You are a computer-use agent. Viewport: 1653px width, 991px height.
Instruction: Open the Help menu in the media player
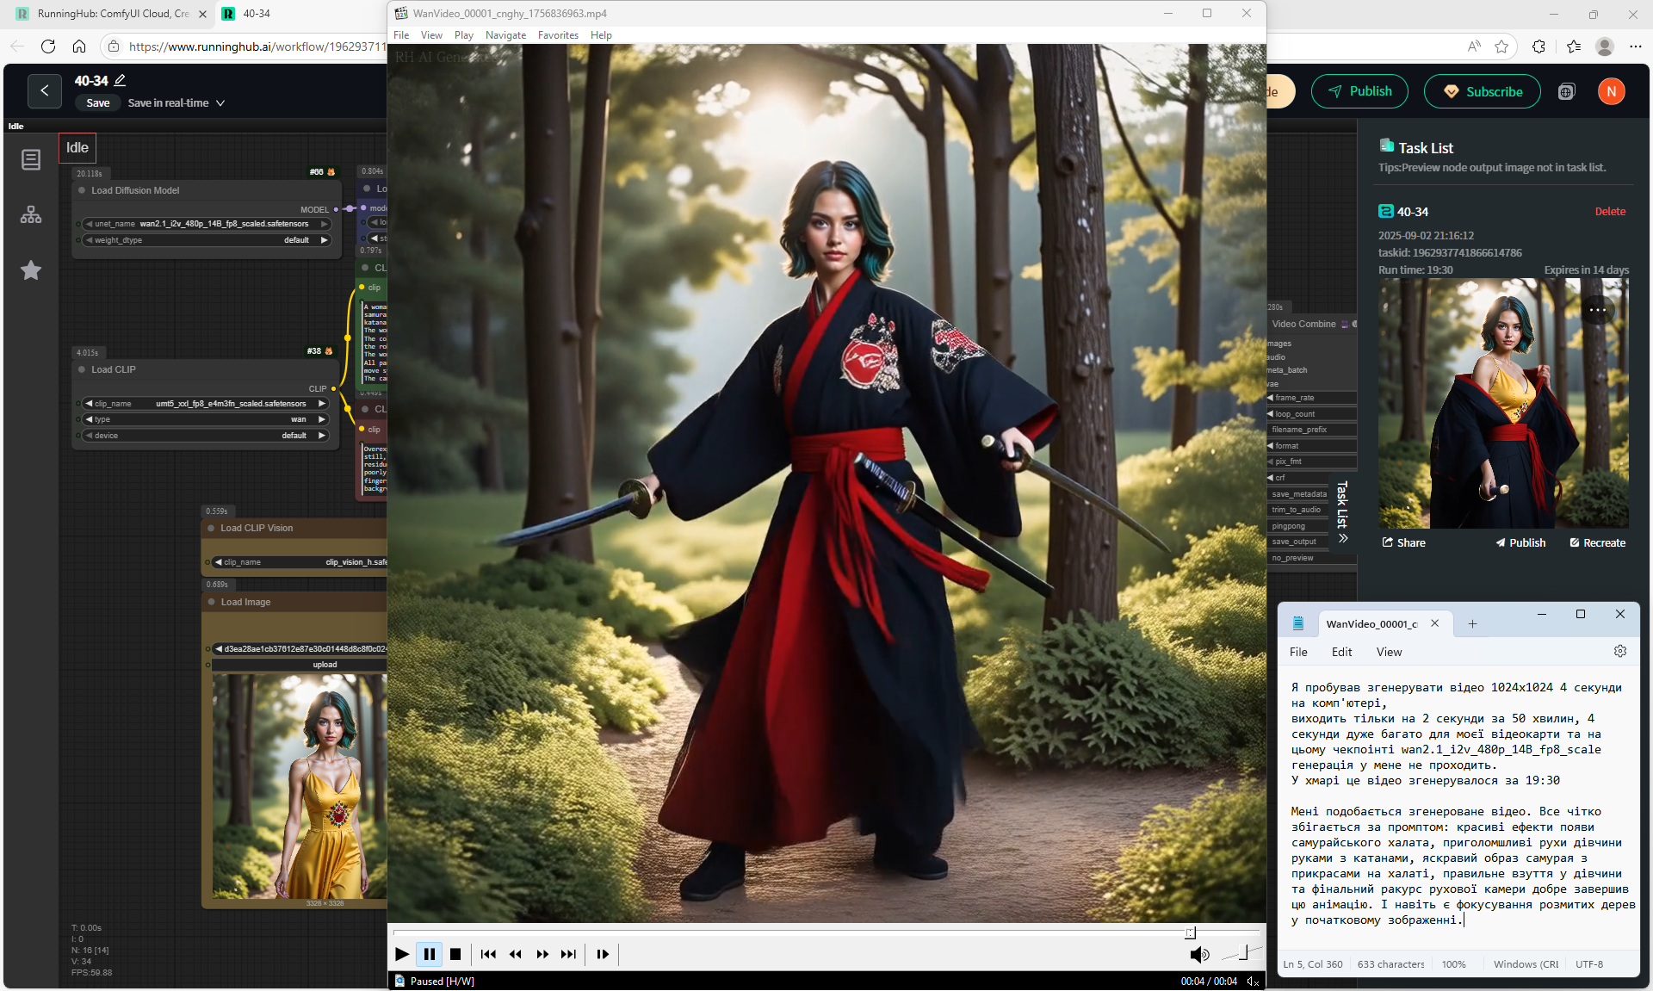601,35
